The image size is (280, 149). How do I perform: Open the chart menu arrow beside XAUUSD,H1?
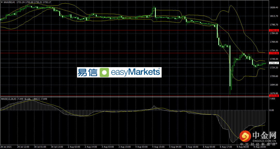coord(2,2)
